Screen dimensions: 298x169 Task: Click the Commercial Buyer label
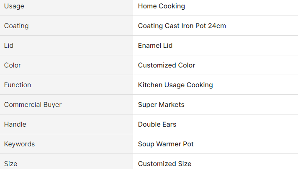[33, 104]
